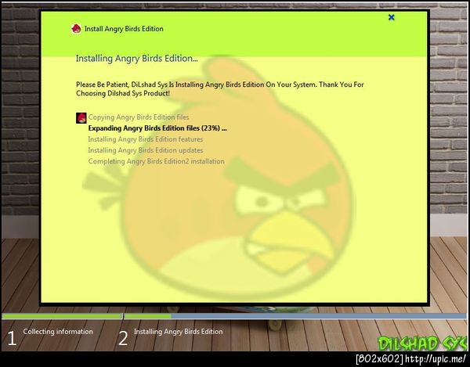Click the Installing Angry Birds Edition progress bar

[295, 316]
